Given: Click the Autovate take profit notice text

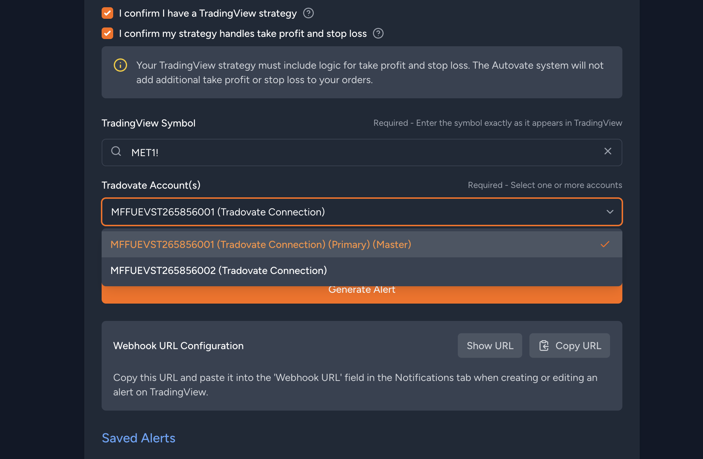Looking at the screenshot, I should coord(370,73).
